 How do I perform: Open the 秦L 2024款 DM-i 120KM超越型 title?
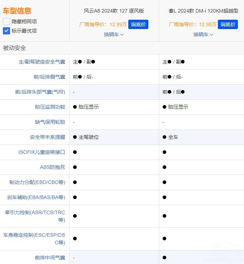203,11
